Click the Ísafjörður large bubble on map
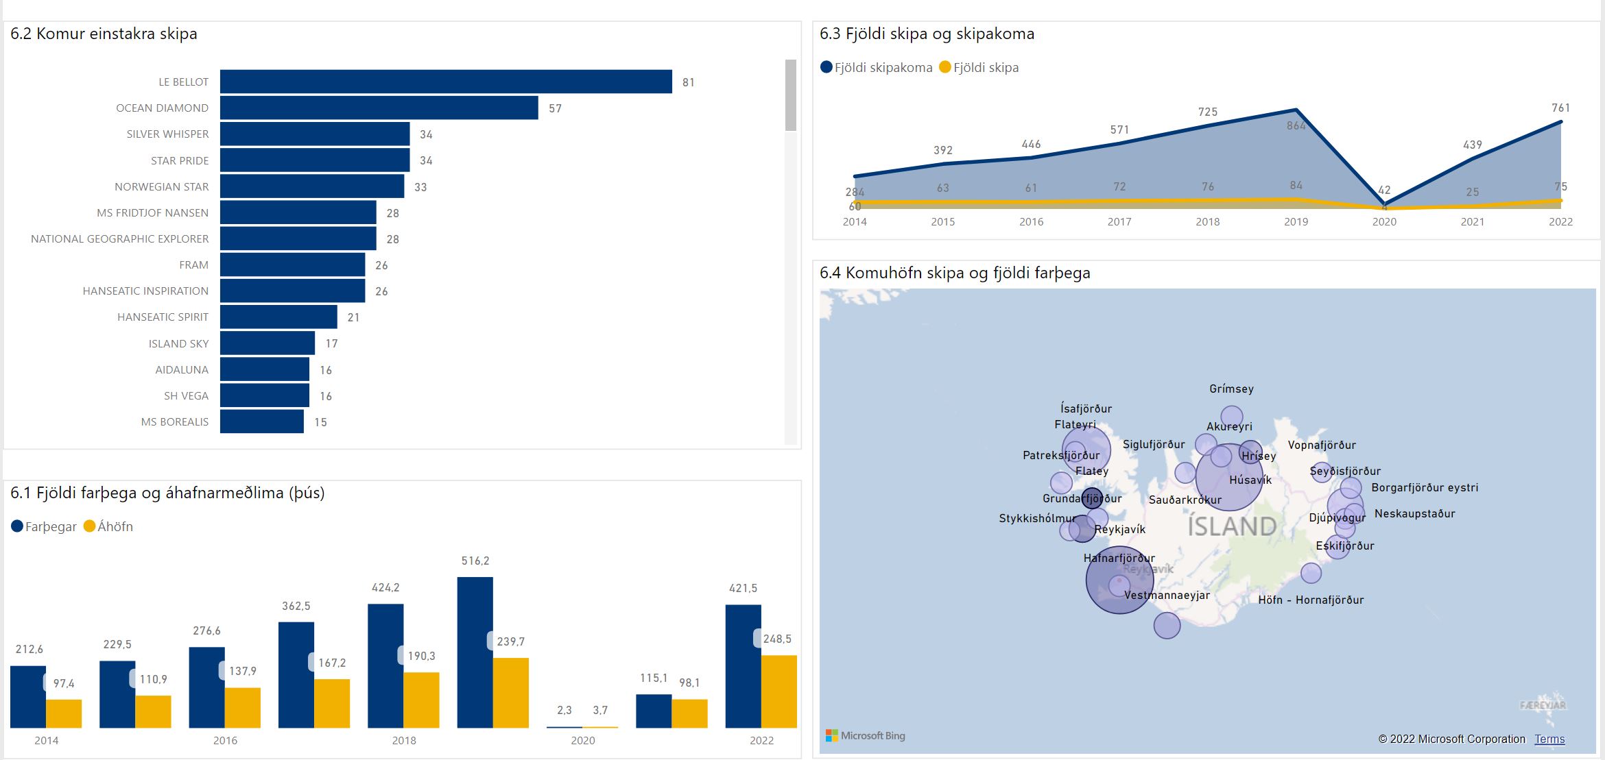Screen dimensions: 1605x760 (1086, 450)
